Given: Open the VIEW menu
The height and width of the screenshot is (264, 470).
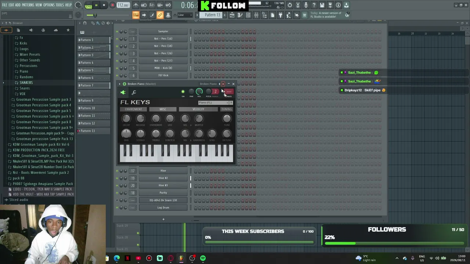Looking at the screenshot, I should pyautogui.click(x=39, y=5).
